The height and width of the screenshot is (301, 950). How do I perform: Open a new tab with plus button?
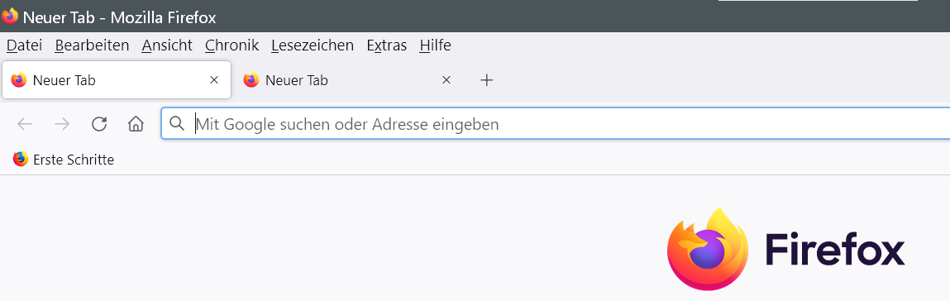tap(486, 80)
